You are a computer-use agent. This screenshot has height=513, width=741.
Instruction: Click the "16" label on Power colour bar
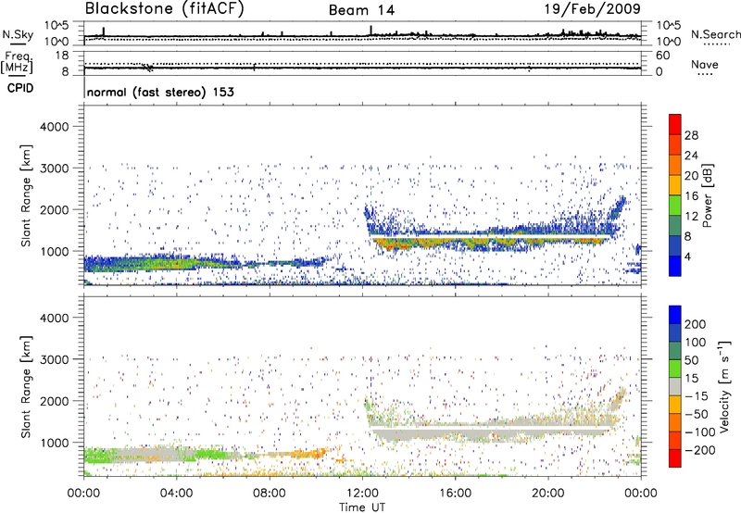point(691,196)
